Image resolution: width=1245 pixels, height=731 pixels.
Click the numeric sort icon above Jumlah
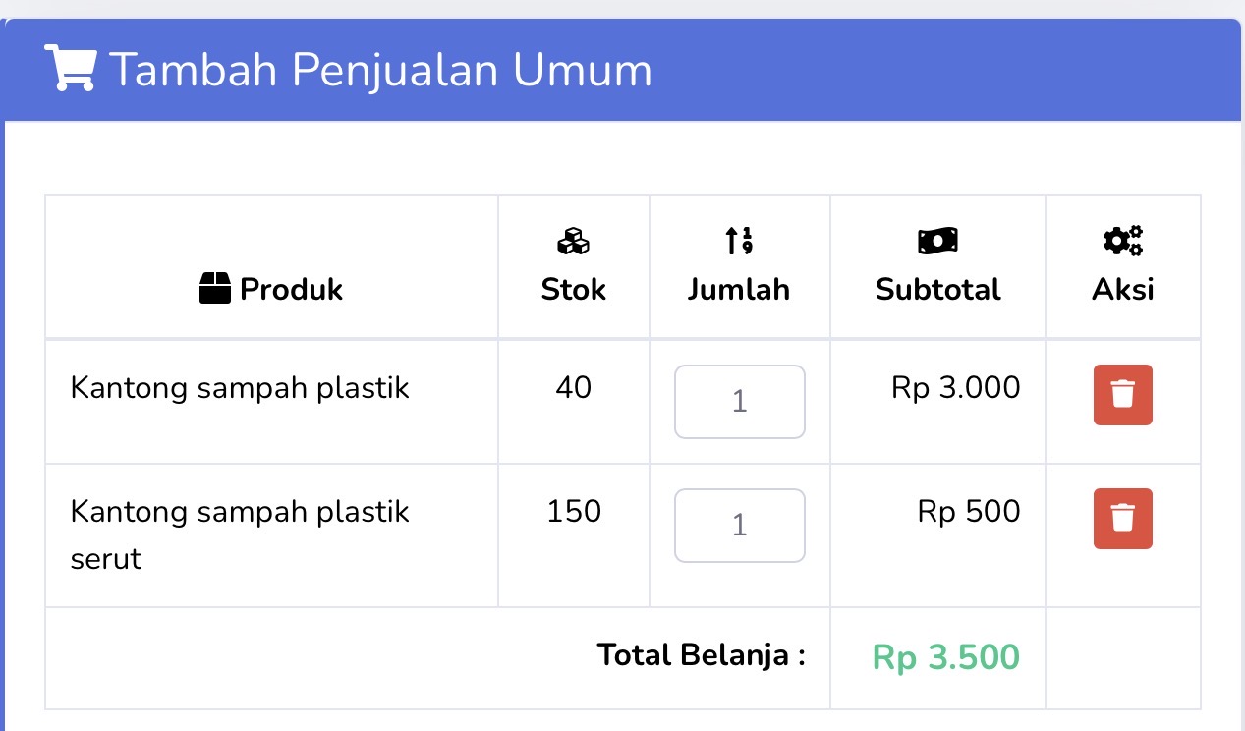[x=739, y=241]
